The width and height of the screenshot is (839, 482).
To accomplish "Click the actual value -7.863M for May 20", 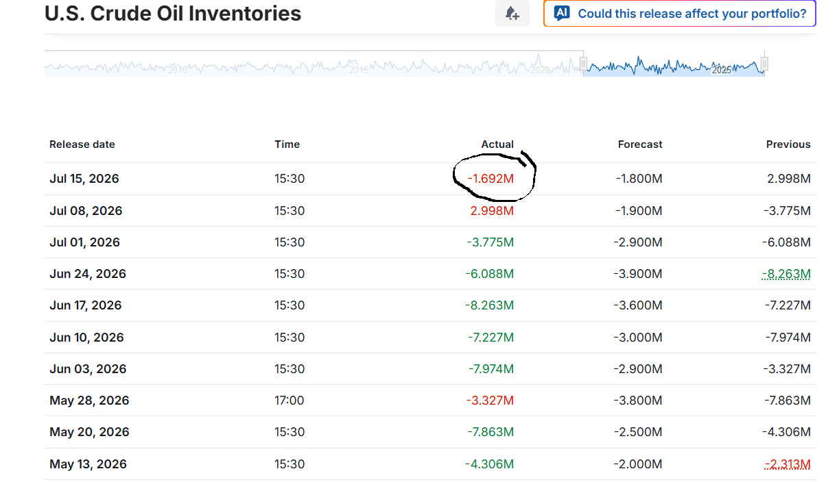I will 489,432.
